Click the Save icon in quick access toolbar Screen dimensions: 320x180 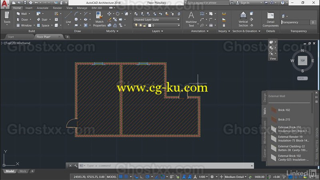click(x=25, y=3)
